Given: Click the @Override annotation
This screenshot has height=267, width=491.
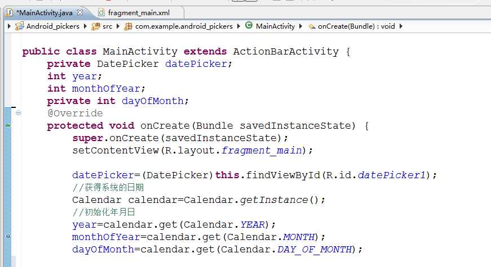Looking at the screenshot, I should point(75,113).
